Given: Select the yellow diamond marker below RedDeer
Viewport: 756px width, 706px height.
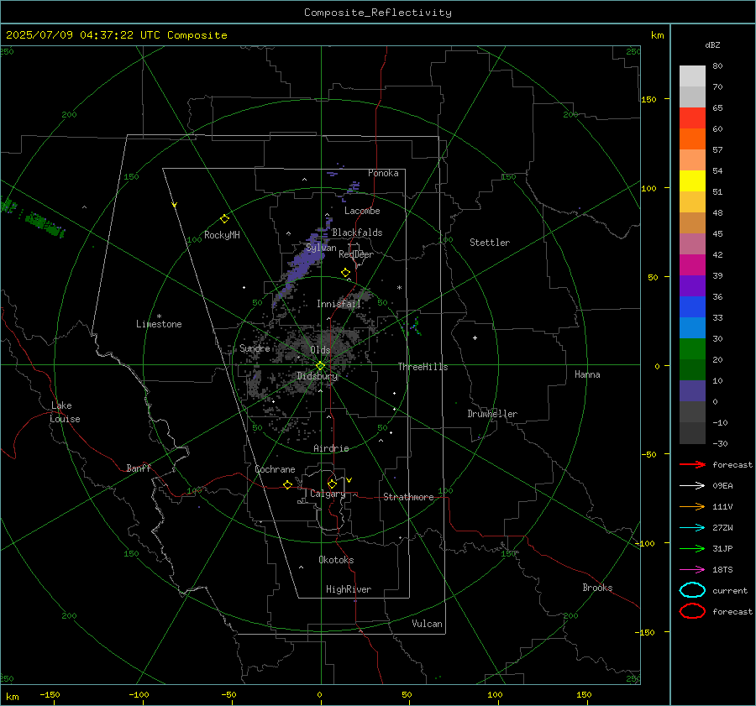Looking at the screenshot, I should click(x=345, y=272).
